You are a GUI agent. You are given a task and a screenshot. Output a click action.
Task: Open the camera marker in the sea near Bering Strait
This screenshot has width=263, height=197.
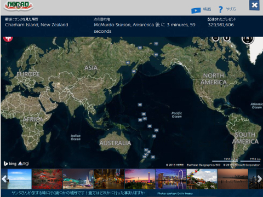pyautogui.click(x=156, y=44)
